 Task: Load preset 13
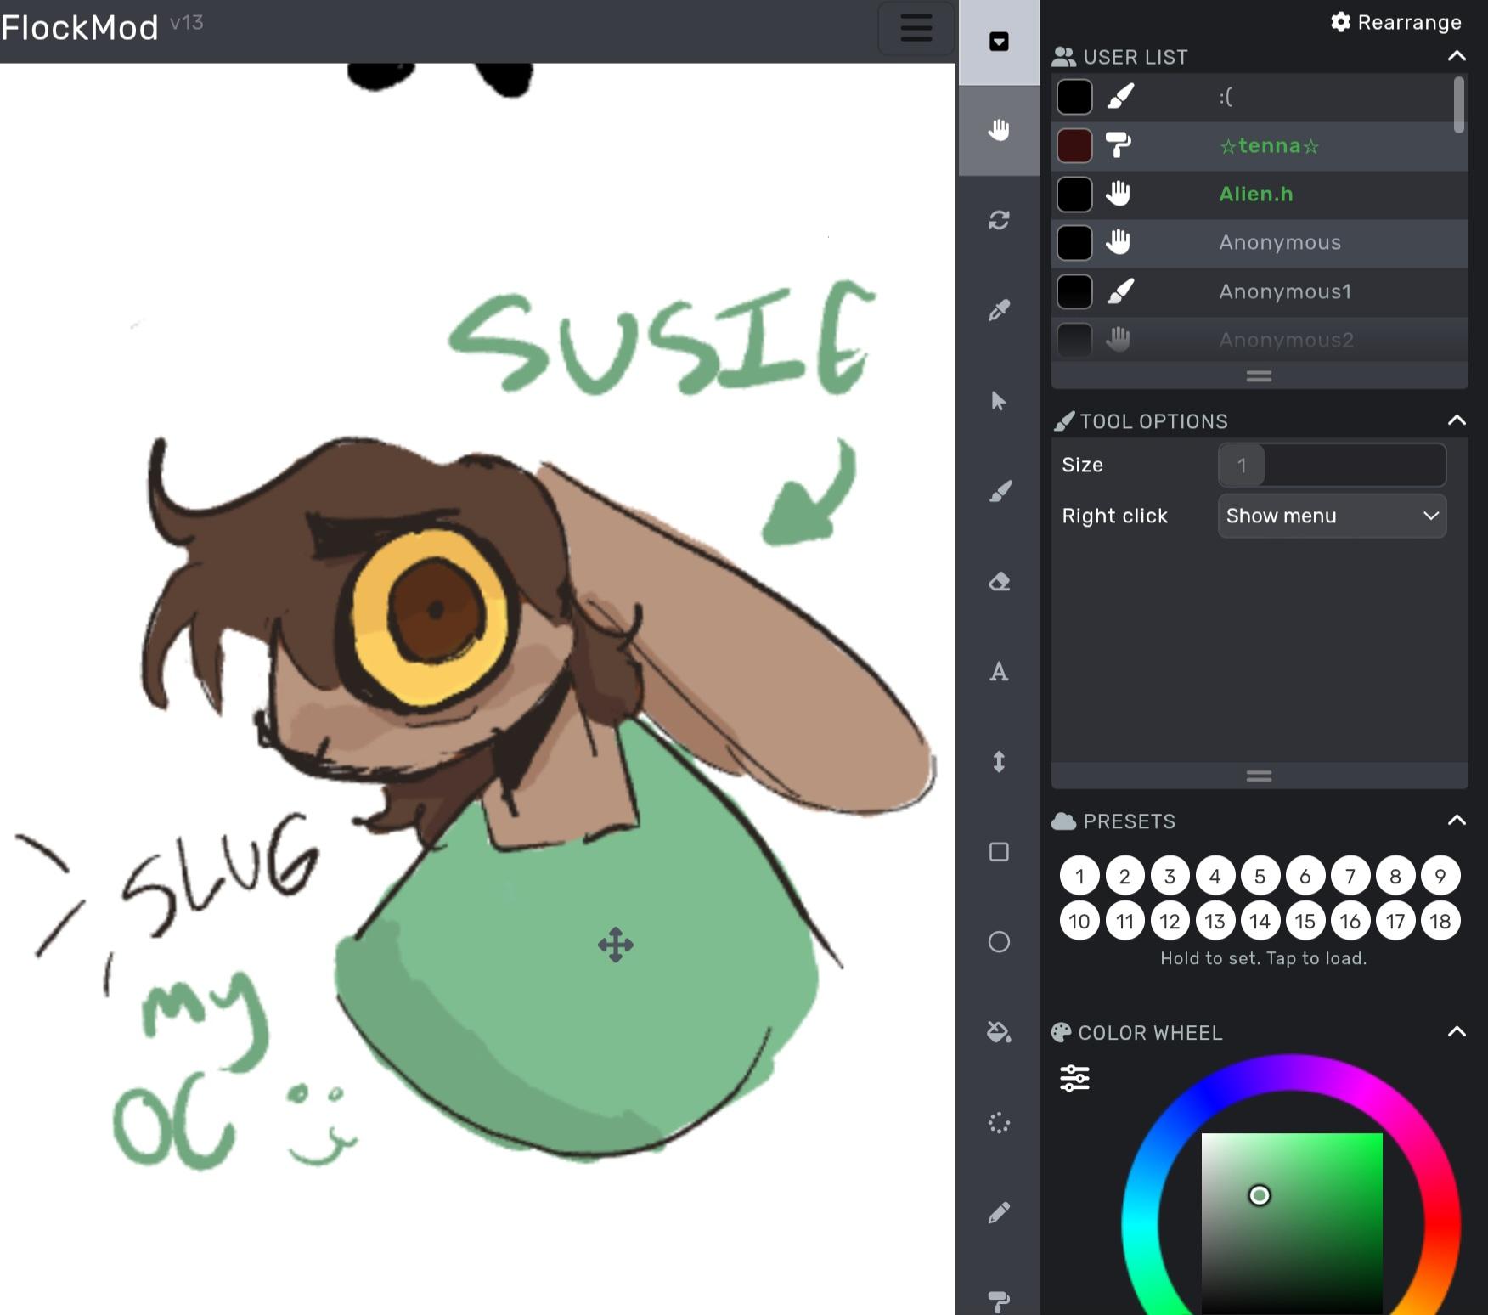(1215, 921)
